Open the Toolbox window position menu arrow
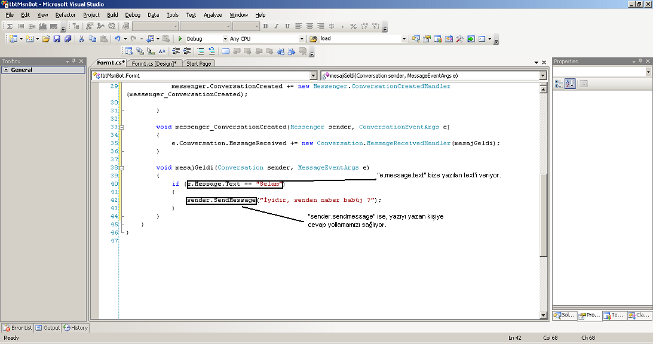The image size is (653, 344). coord(68,62)
